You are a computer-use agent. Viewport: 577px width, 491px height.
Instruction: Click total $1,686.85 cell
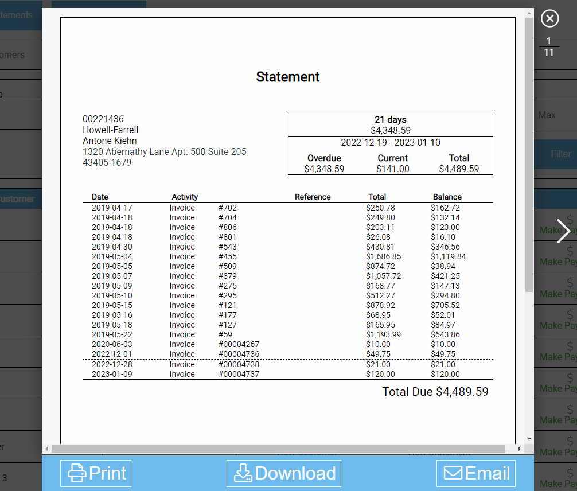[384, 256]
